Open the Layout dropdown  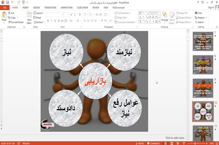38,13
